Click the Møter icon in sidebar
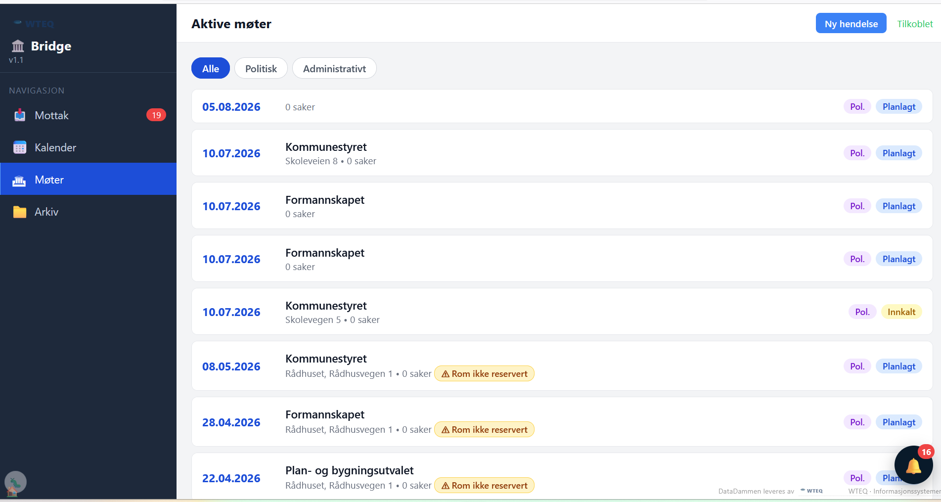The height and width of the screenshot is (502, 941). click(19, 180)
